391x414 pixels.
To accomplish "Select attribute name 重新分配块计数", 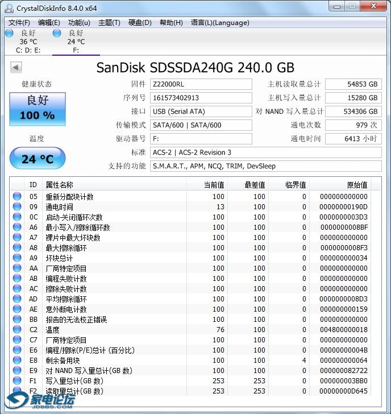I will 69,197.
